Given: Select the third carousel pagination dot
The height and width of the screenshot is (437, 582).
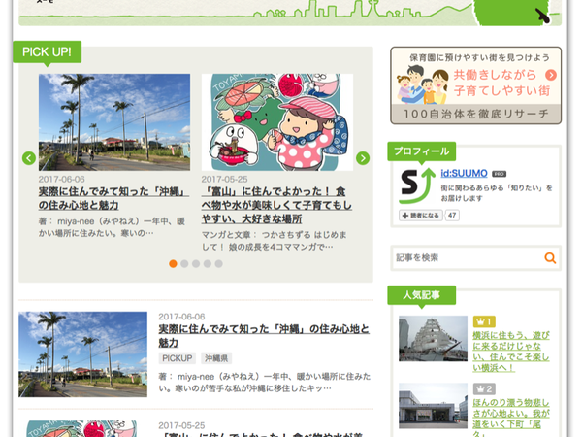Looking at the screenshot, I should point(196,263).
